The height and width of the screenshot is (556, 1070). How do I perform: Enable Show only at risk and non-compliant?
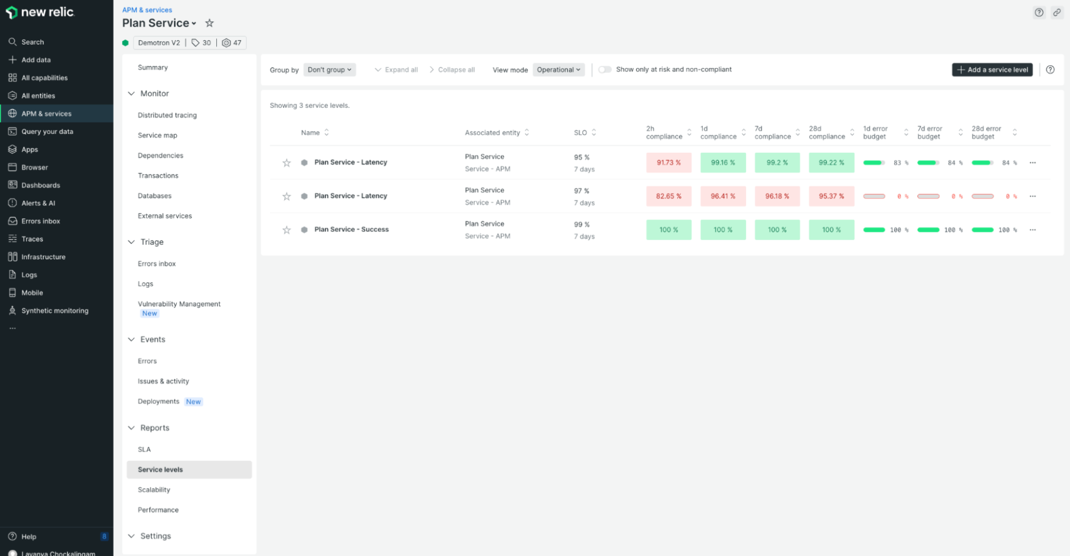pyautogui.click(x=605, y=69)
